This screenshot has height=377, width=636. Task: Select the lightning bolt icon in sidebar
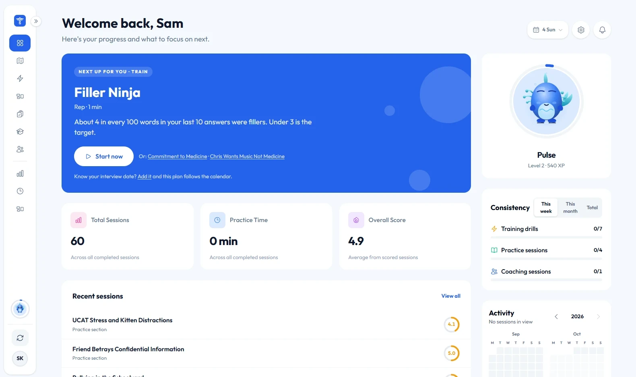click(x=20, y=78)
